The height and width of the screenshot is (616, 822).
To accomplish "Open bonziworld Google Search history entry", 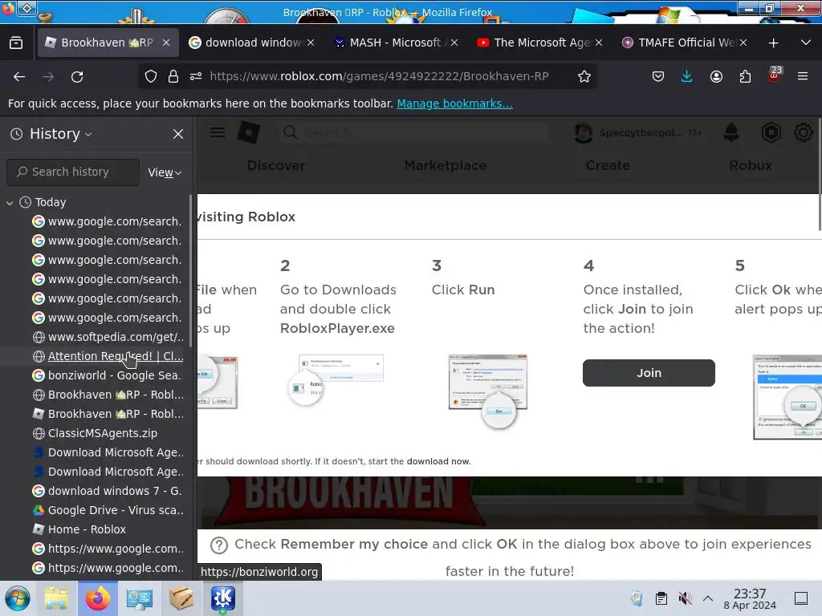I will (x=108, y=375).
